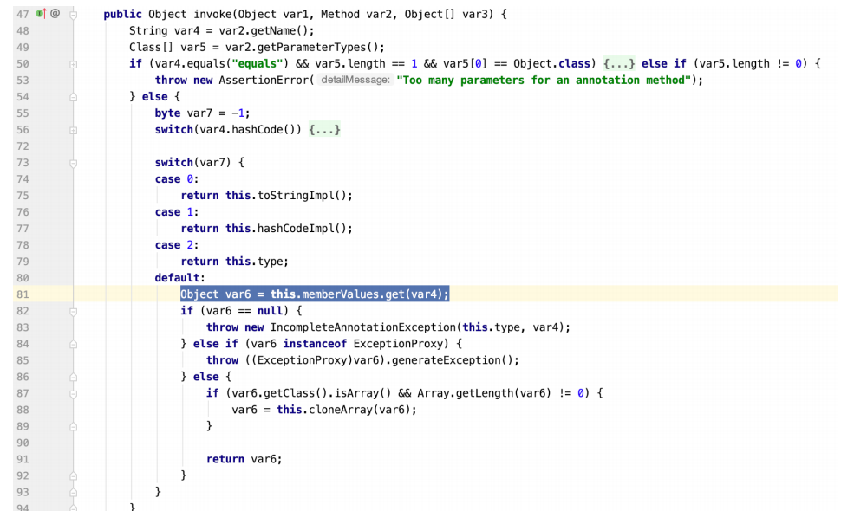Collapse the isArray if block on line 87
The height and width of the screenshot is (511, 854).
click(74, 393)
